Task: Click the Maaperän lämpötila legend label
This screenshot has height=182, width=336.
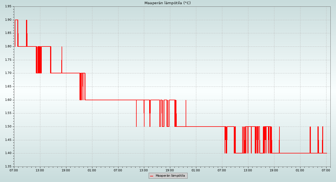Action: pos(170,176)
